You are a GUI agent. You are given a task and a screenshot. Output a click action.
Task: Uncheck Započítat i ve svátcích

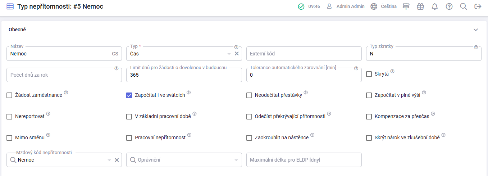129,95
